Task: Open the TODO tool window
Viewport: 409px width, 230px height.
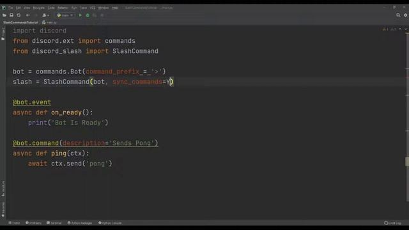Action: 14,223
